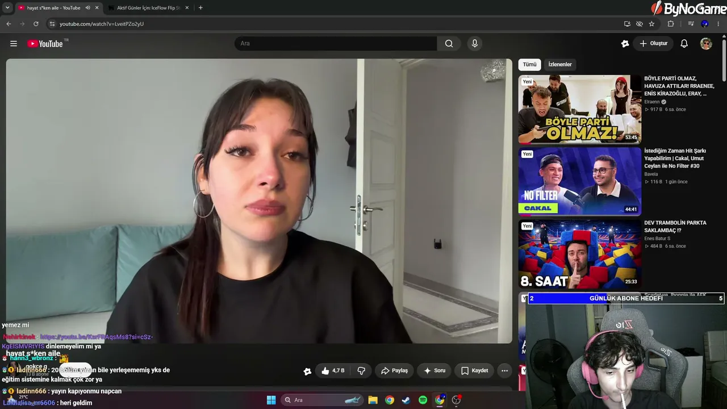
Task: Open the YouTube guide hamburger menu
Action: [x=14, y=44]
